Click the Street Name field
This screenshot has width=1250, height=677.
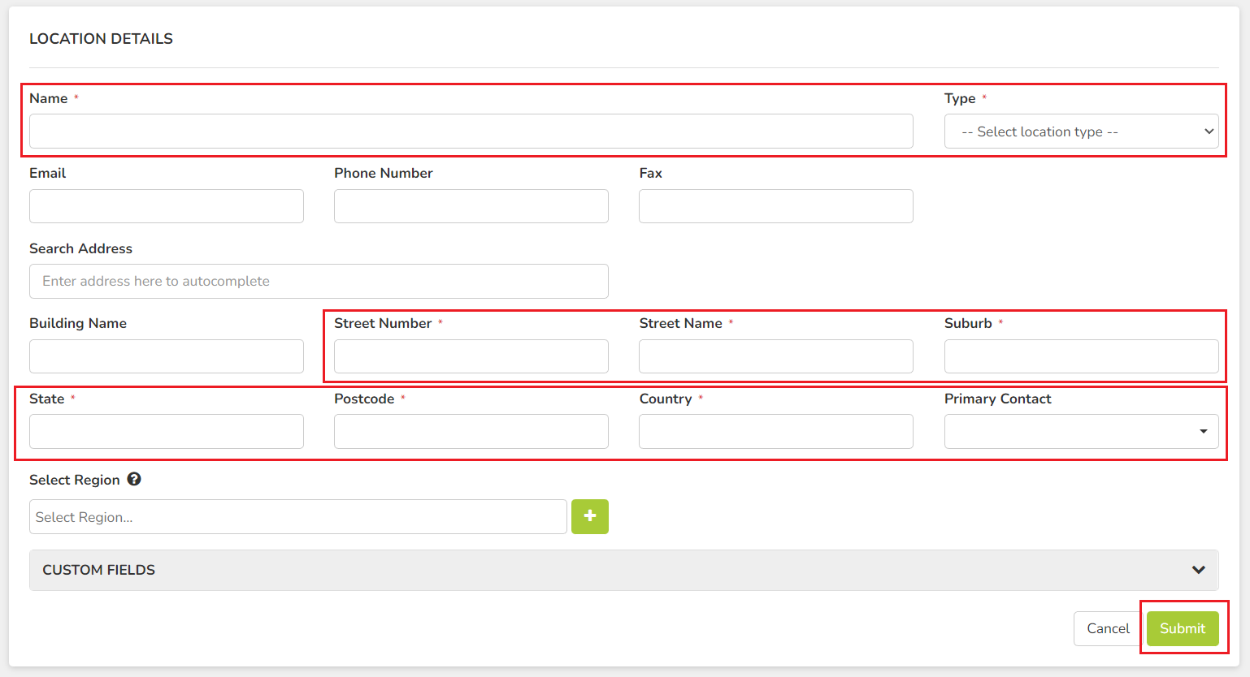pyautogui.click(x=776, y=356)
